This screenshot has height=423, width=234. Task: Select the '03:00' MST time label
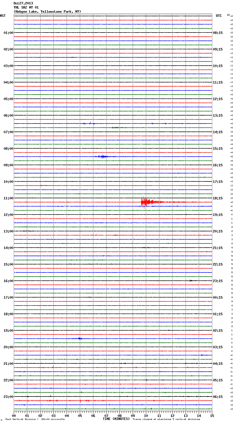(8, 66)
